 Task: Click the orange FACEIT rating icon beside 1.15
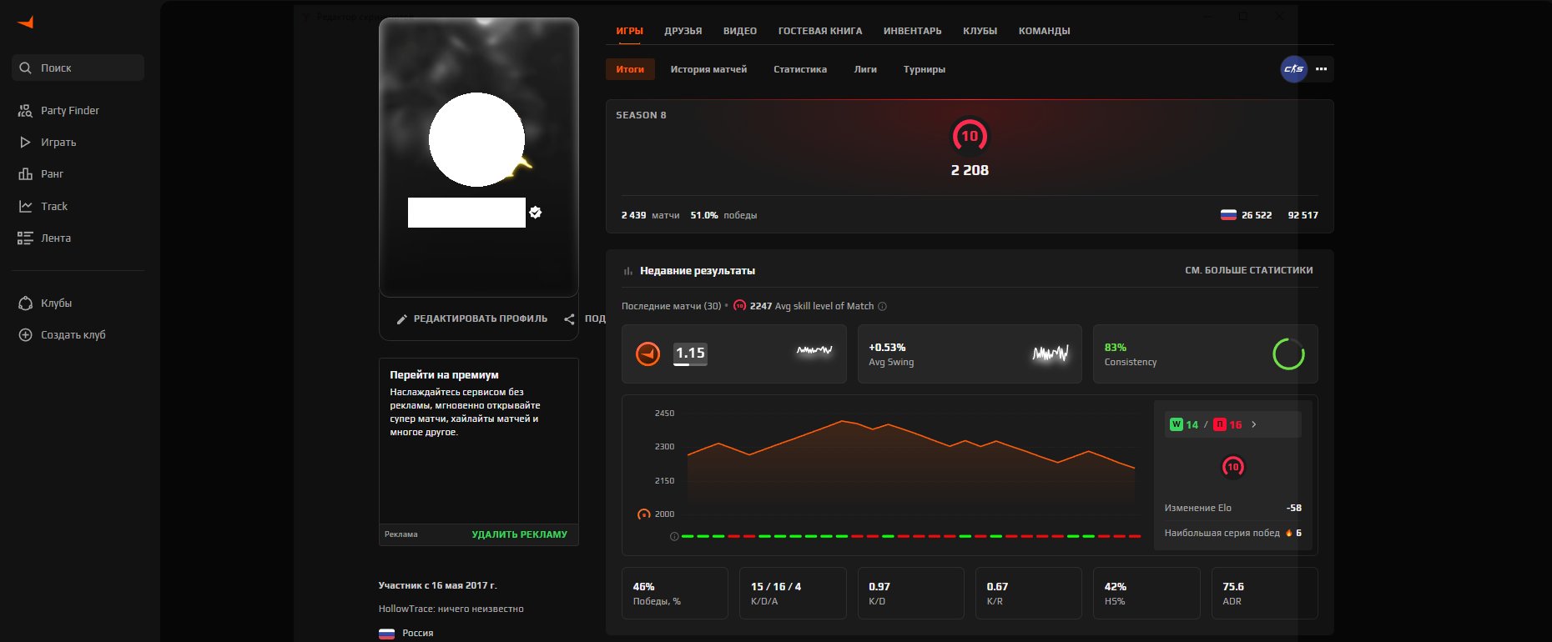pos(648,354)
